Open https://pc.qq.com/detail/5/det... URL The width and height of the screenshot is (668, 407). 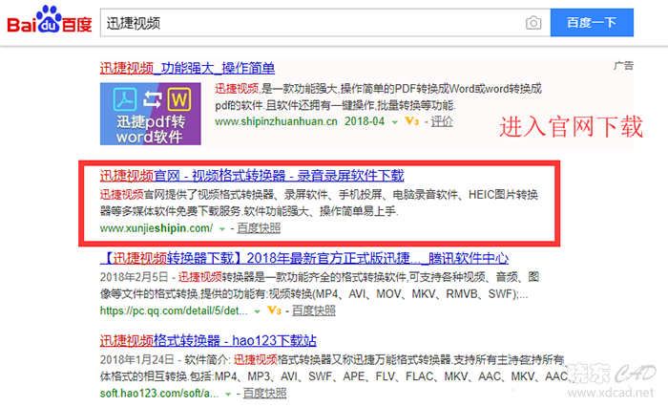(174, 311)
